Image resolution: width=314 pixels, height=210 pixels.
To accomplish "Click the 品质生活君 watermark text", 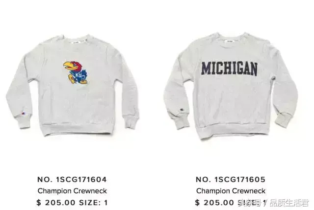I will (x=289, y=203).
